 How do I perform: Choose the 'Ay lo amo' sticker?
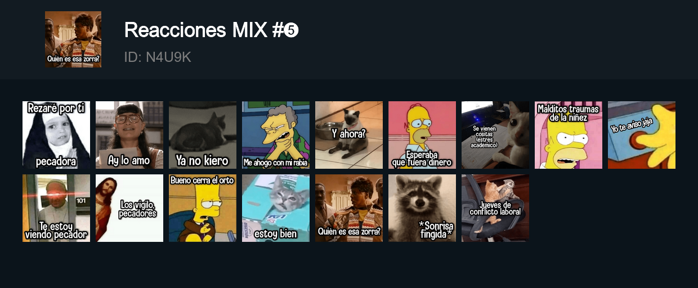tap(129, 135)
